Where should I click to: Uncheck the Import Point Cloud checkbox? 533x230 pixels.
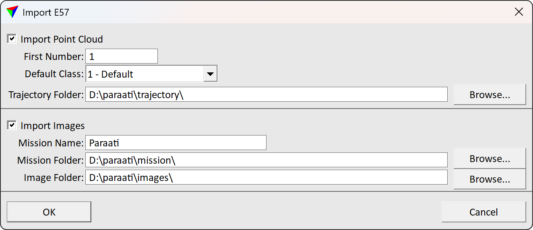[12, 39]
